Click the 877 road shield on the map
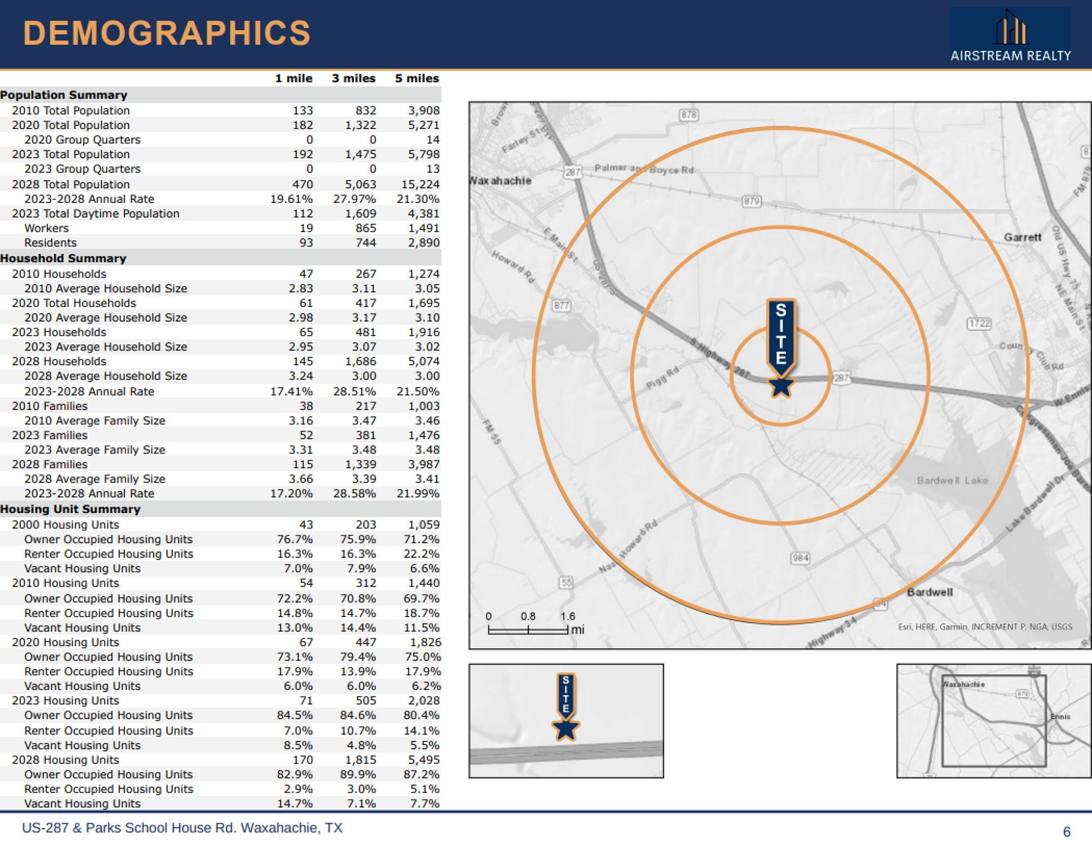 [x=561, y=305]
